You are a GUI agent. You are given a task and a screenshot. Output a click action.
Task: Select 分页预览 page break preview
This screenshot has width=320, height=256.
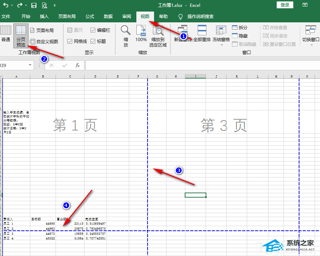[21, 36]
